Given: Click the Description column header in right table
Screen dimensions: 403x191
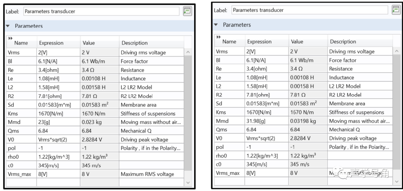Looking at the screenshot, I should click(x=343, y=42).
